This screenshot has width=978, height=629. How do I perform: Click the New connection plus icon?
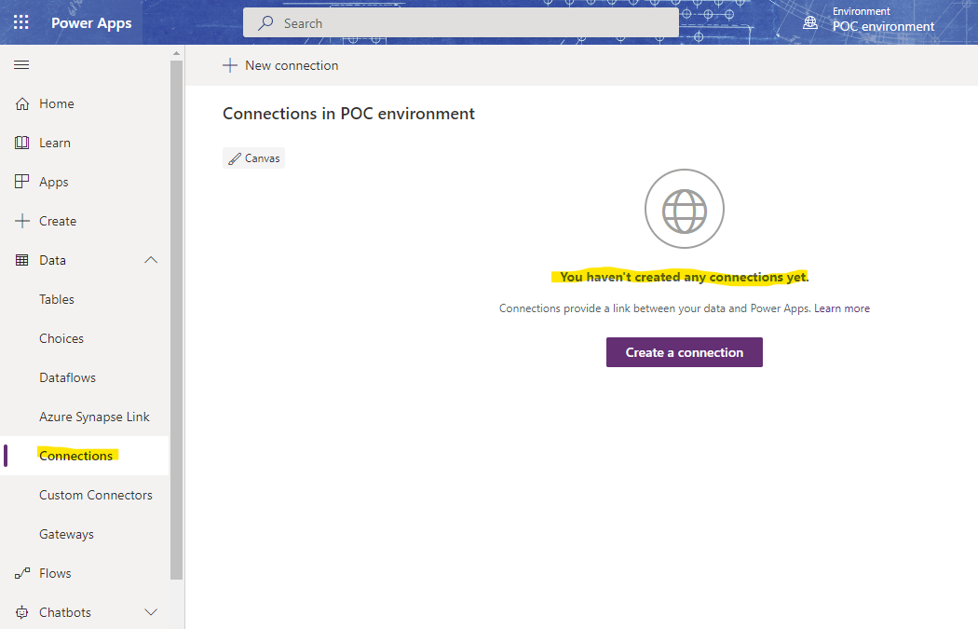(229, 64)
